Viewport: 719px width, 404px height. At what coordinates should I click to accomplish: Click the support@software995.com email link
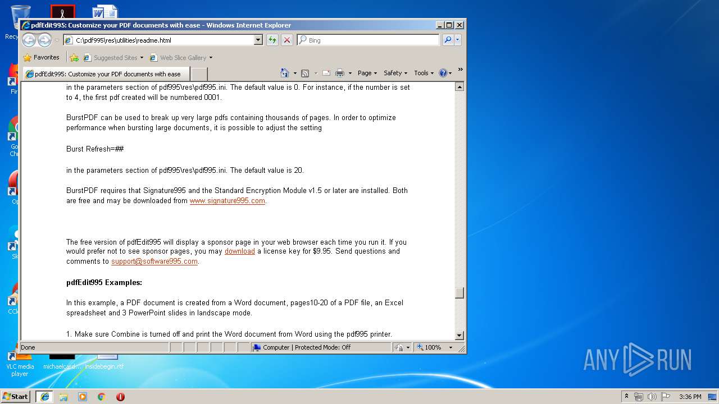point(154,261)
